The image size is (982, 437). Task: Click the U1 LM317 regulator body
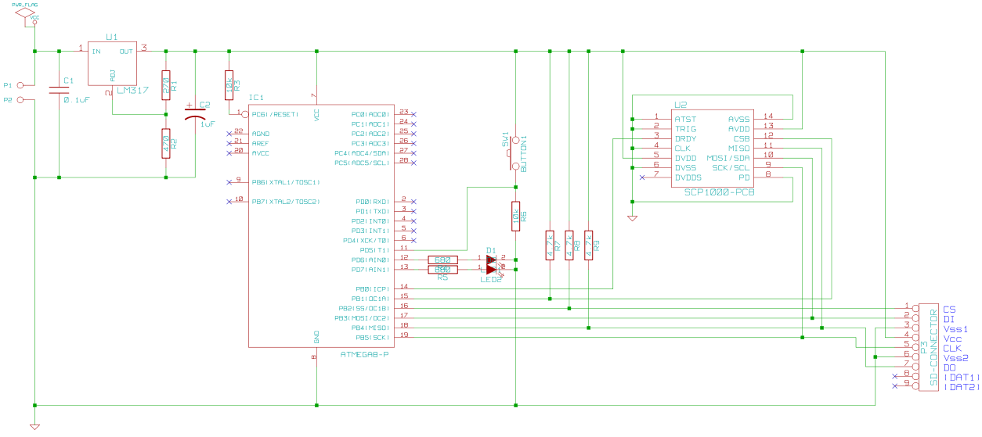pos(112,64)
